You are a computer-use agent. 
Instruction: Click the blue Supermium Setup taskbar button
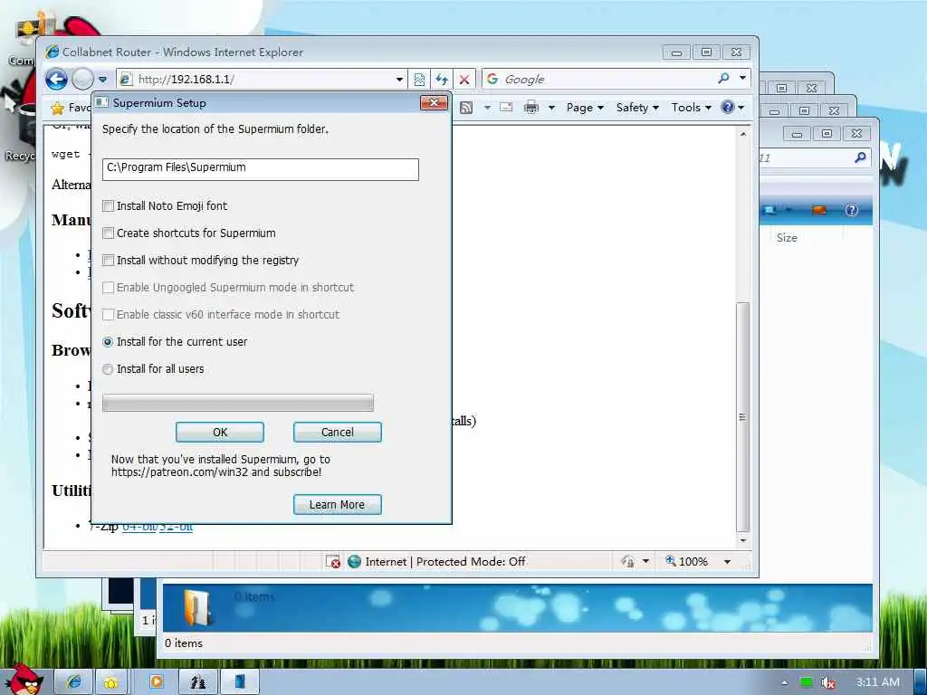240,681
